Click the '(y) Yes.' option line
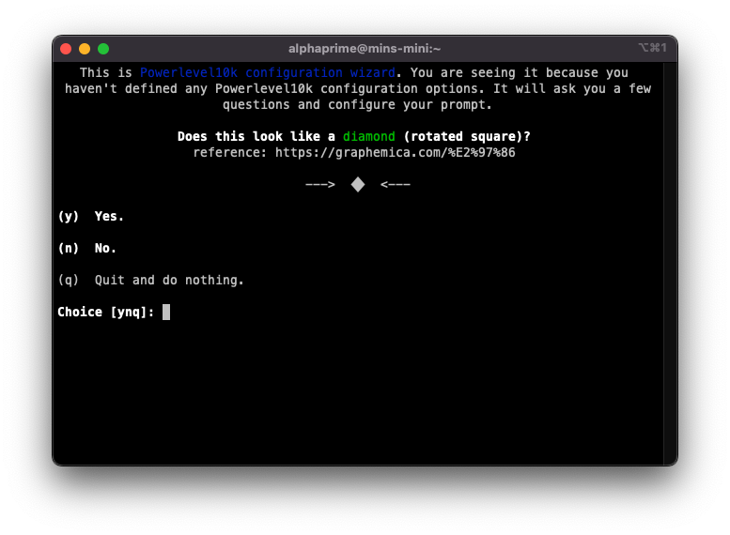This screenshot has height=535, width=730. 91,216
